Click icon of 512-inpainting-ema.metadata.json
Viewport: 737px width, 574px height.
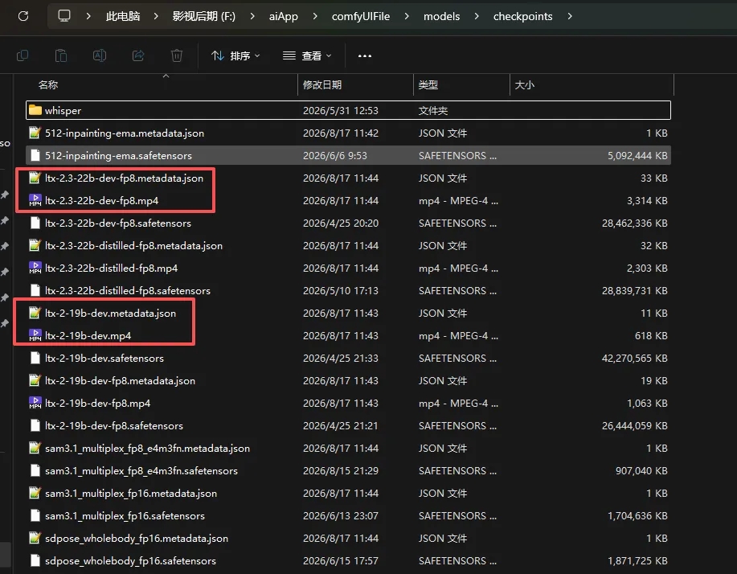point(35,133)
